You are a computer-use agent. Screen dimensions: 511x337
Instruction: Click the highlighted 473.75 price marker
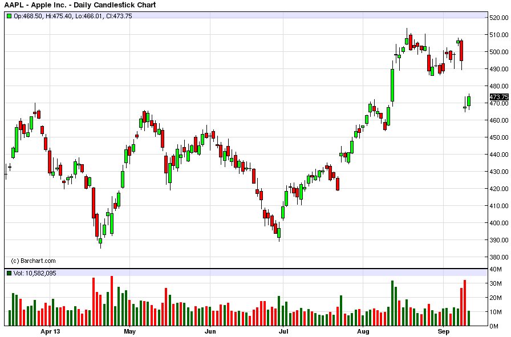coord(499,97)
